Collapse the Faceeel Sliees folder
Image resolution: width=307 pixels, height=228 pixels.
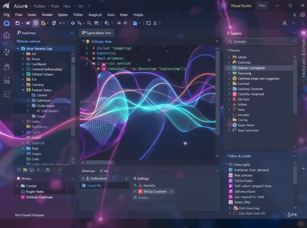click(23, 90)
